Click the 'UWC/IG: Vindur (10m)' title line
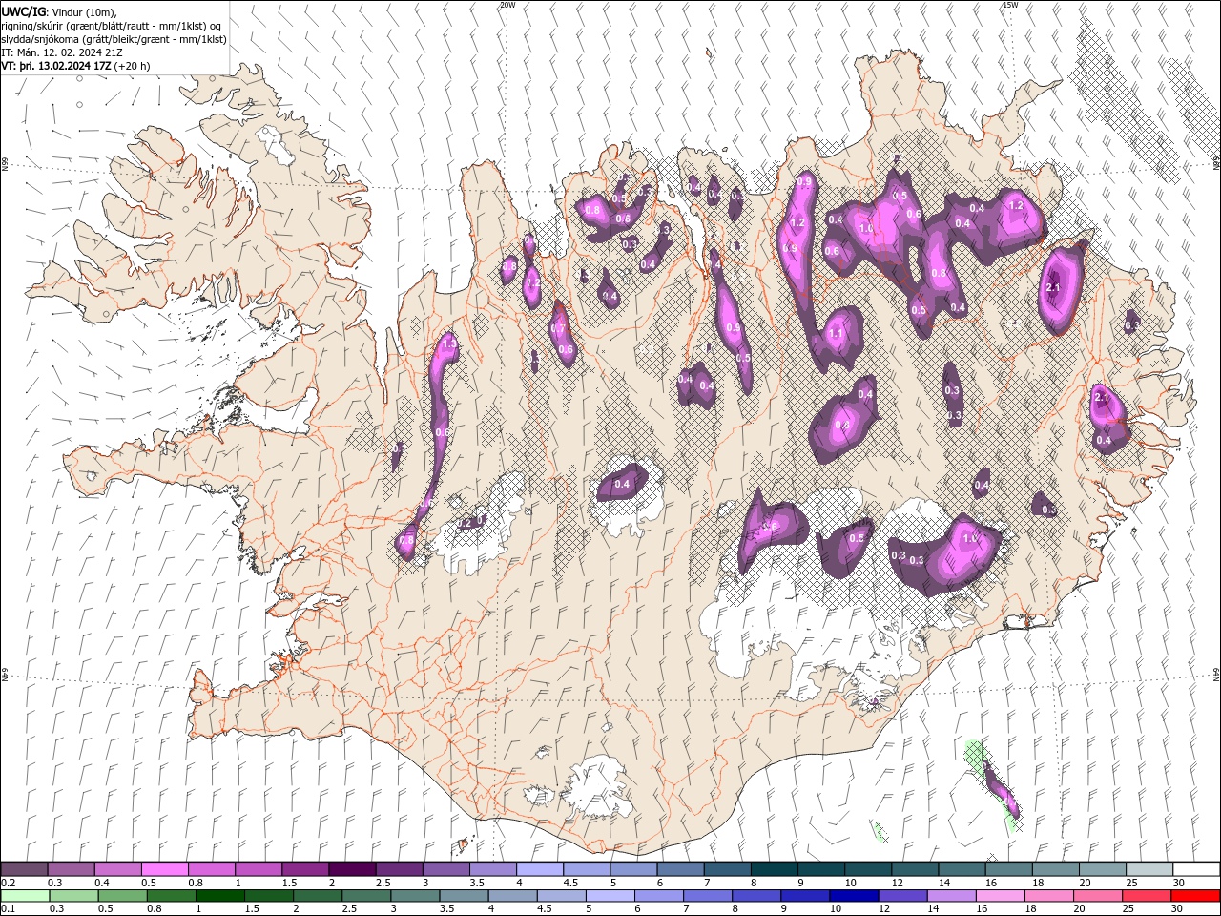The image size is (1221, 916). 59,11
